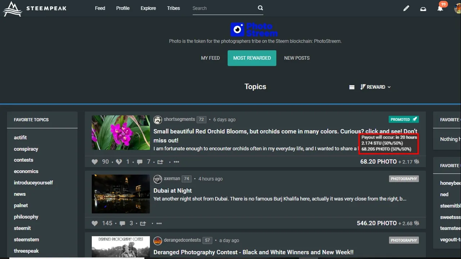Open the Explore menu
This screenshot has height=259, width=461.
point(148,8)
